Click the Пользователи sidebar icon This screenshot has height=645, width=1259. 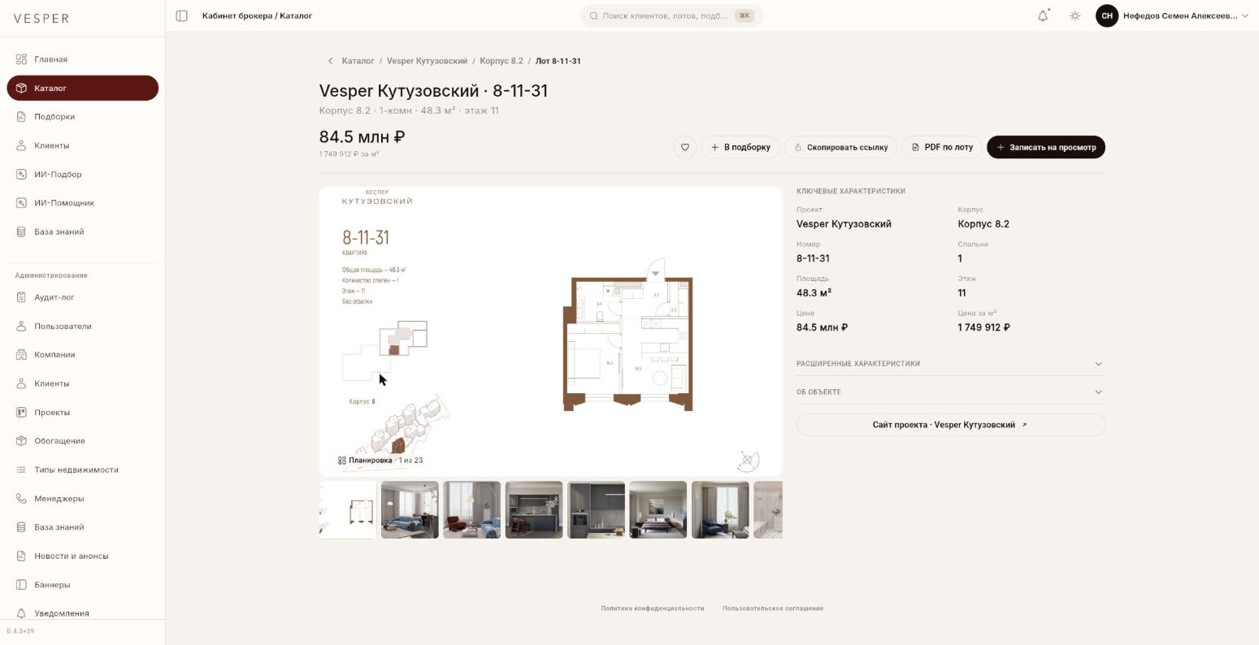(x=22, y=327)
